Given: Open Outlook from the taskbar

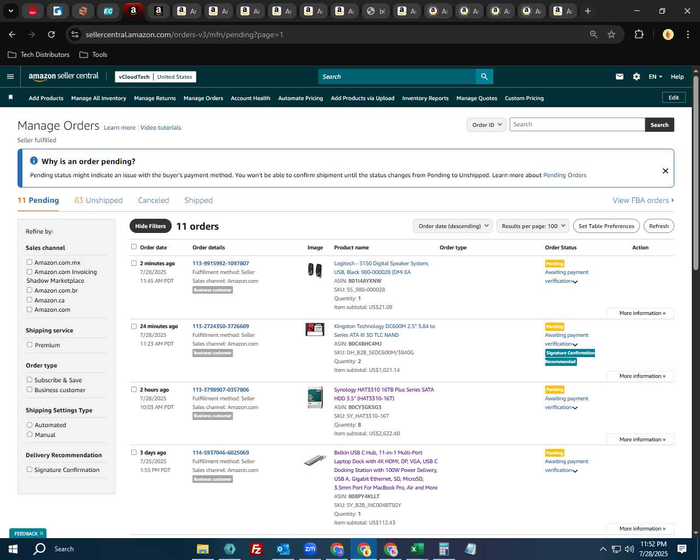Looking at the screenshot, I should coord(283,549).
